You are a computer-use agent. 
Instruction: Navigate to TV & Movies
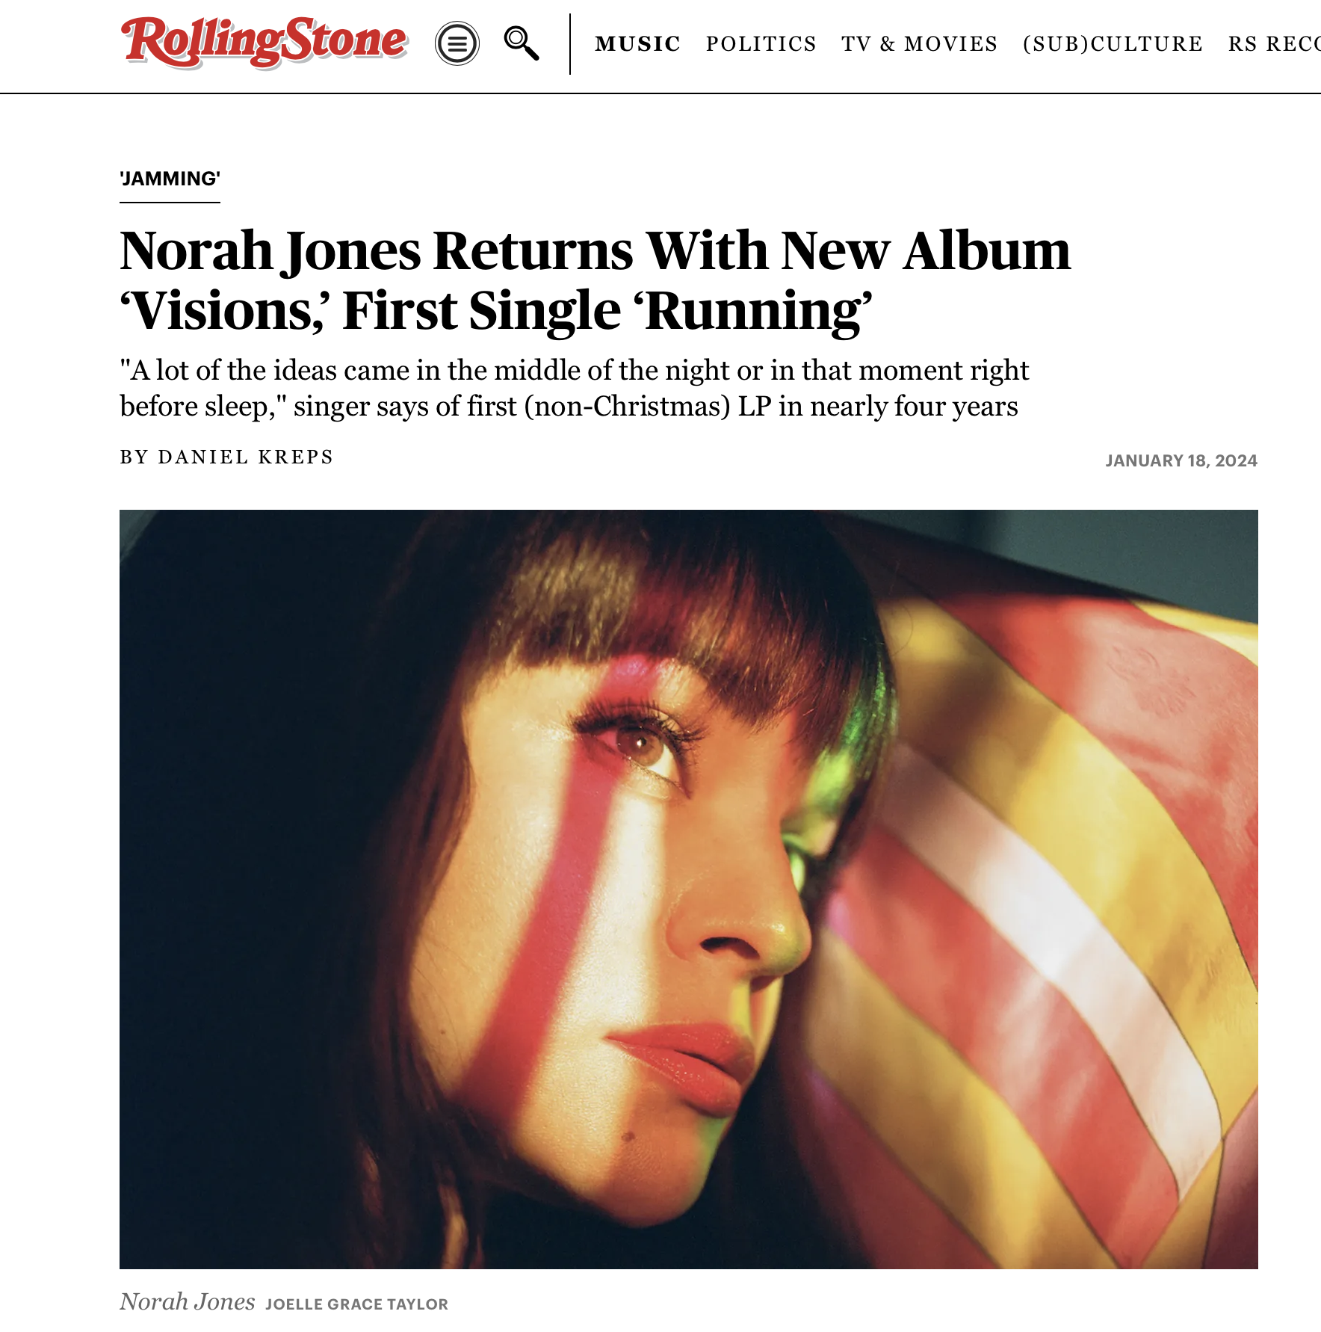click(x=919, y=44)
